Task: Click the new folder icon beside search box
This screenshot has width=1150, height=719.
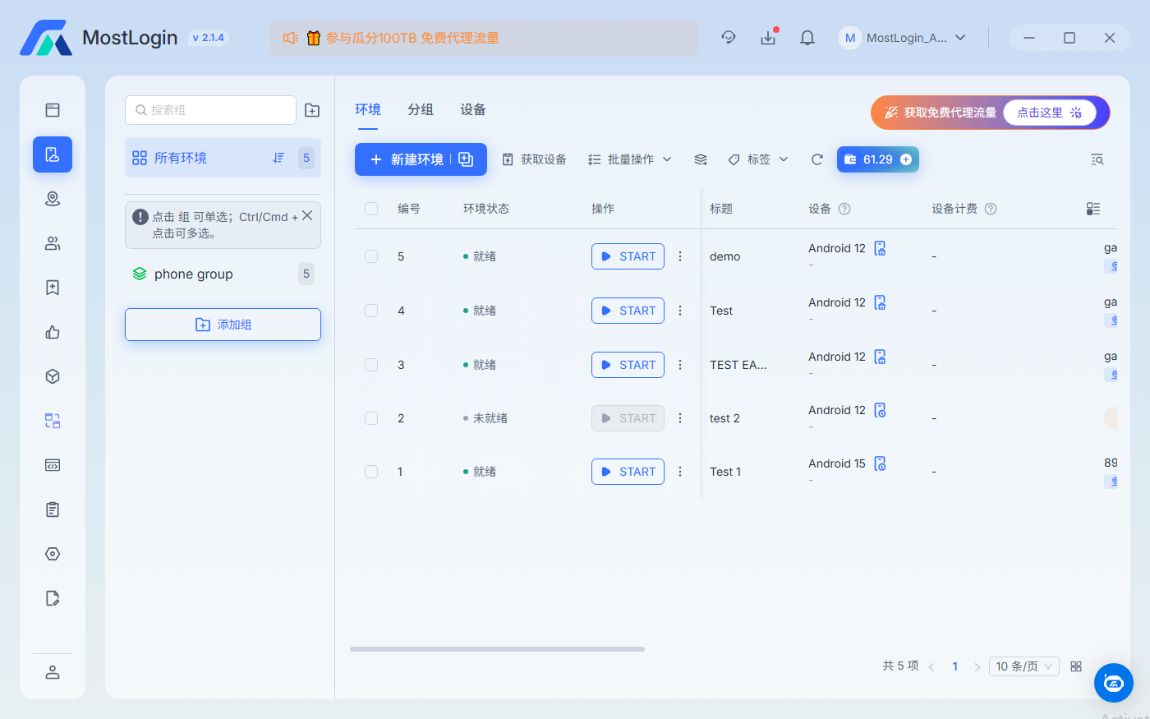Action: [x=312, y=110]
